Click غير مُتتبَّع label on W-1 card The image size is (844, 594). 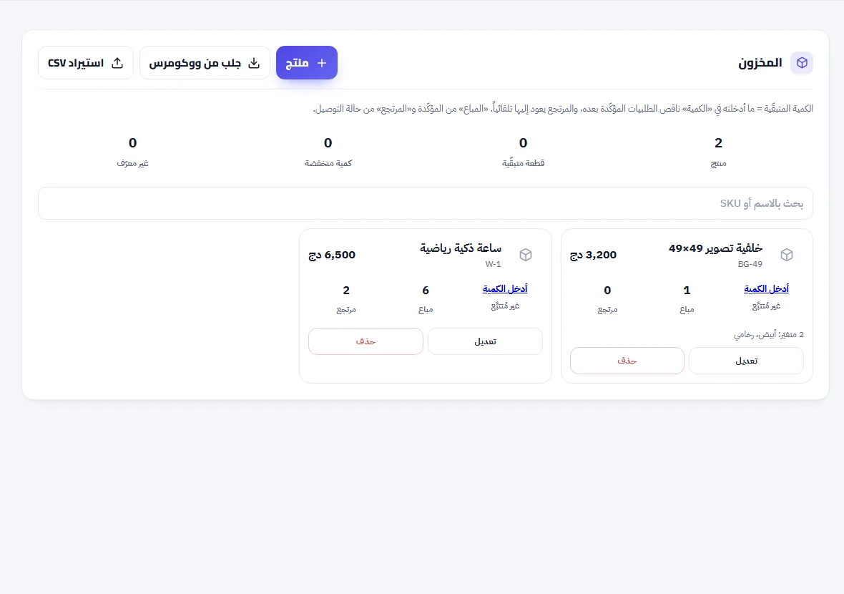point(505,306)
